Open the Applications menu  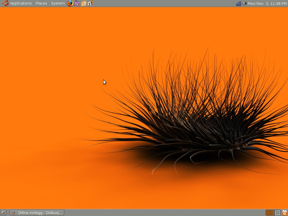click(x=21, y=3)
